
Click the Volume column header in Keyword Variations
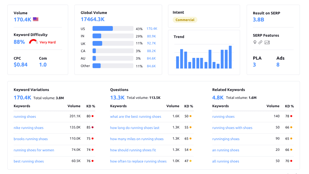tap(74, 106)
